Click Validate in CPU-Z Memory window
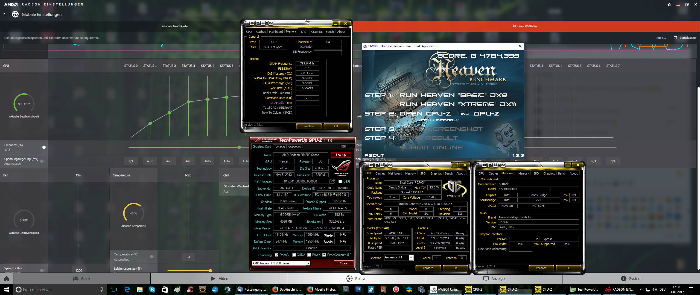This screenshot has height=295, width=700. [x=309, y=126]
